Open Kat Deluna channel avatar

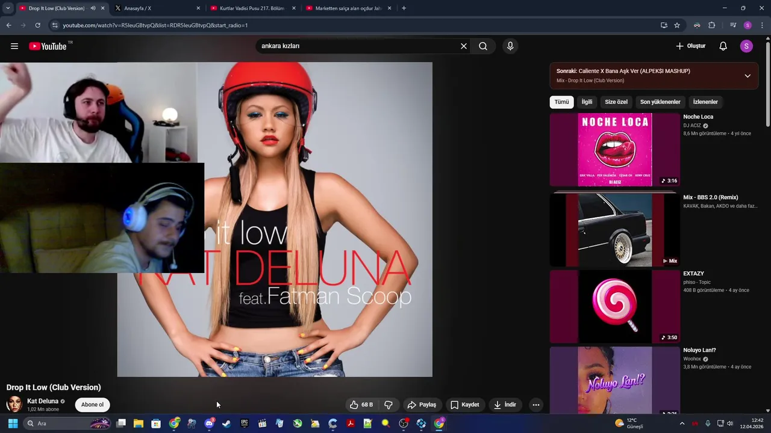tap(14, 405)
